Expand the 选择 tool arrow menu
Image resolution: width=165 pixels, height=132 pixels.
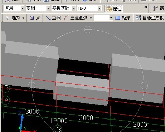[24, 18]
